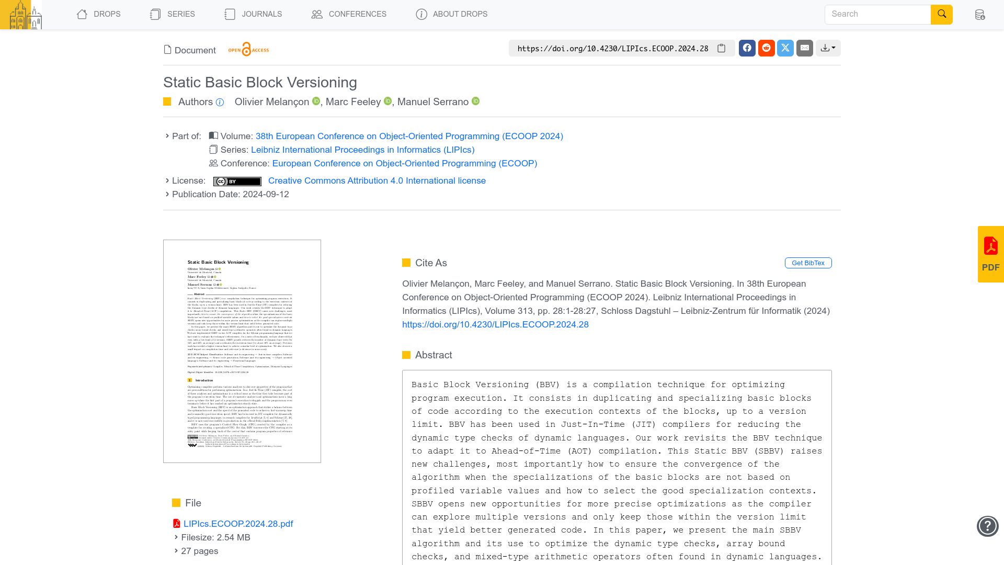Click the DOI URL text box
This screenshot has height=565, width=1004.
tap(613, 48)
